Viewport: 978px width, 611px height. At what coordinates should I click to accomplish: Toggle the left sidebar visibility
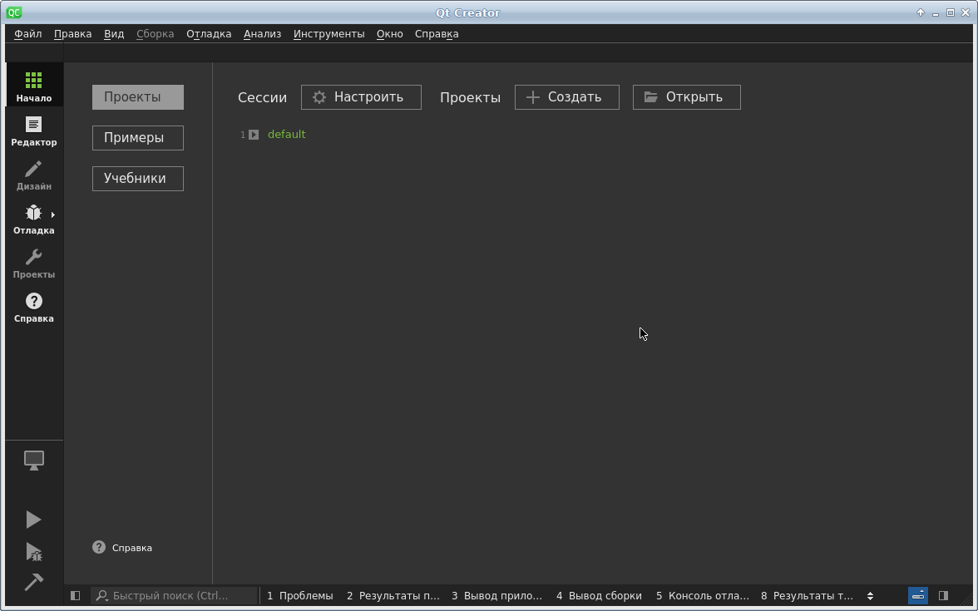(x=75, y=595)
